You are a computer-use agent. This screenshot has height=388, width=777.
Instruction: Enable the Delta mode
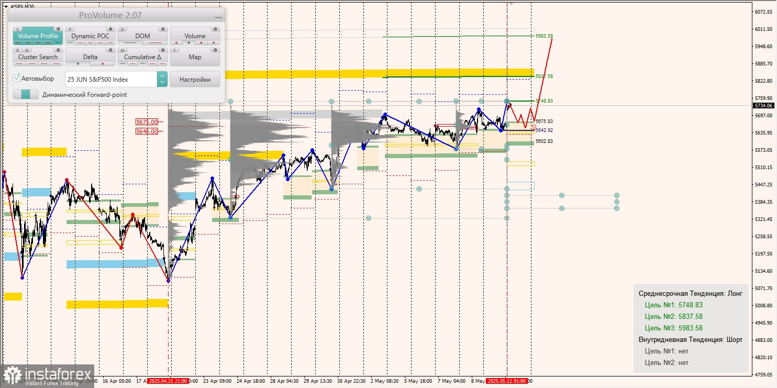pyautogui.click(x=90, y=57)
